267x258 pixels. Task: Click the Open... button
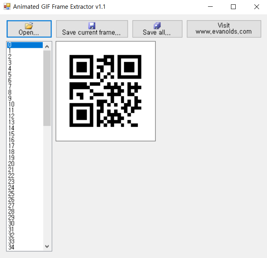pos(29,29)
